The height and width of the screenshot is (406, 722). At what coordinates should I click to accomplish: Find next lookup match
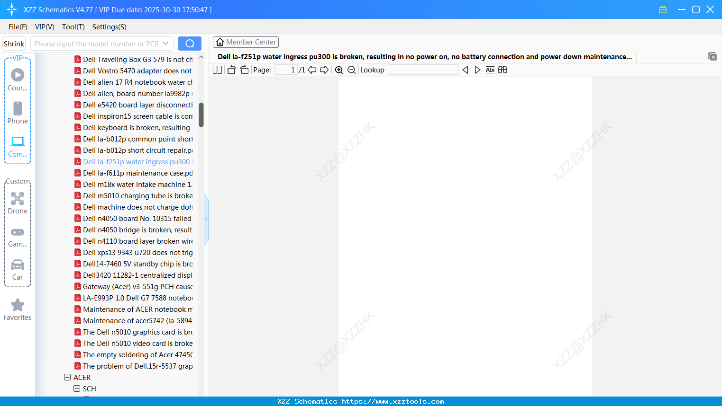pyautogui.click(x=477, y=70)
